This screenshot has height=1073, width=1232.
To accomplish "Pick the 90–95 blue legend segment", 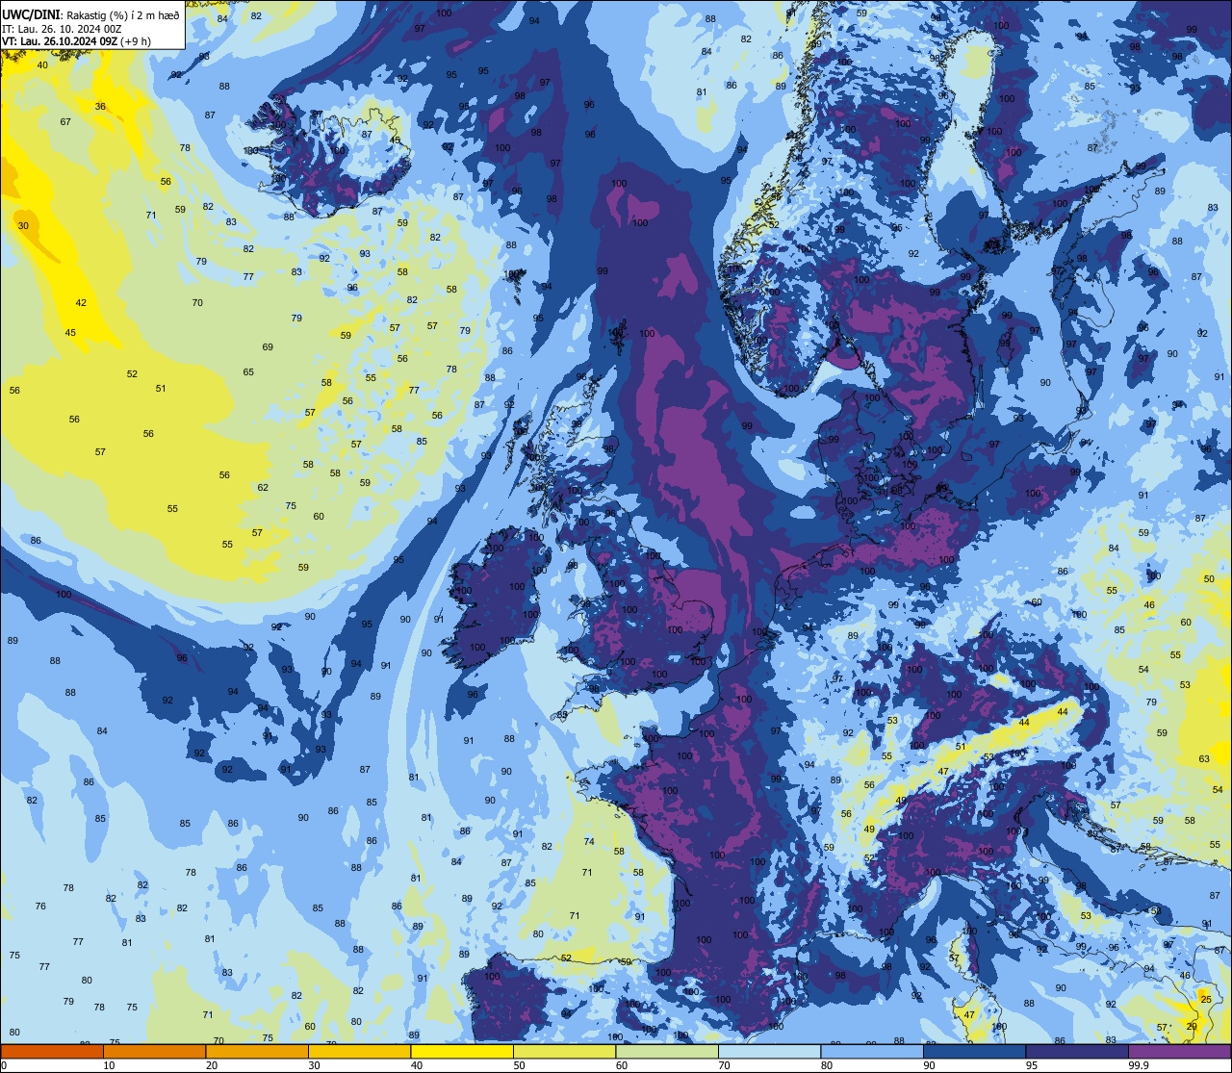I will (974, 1052).
